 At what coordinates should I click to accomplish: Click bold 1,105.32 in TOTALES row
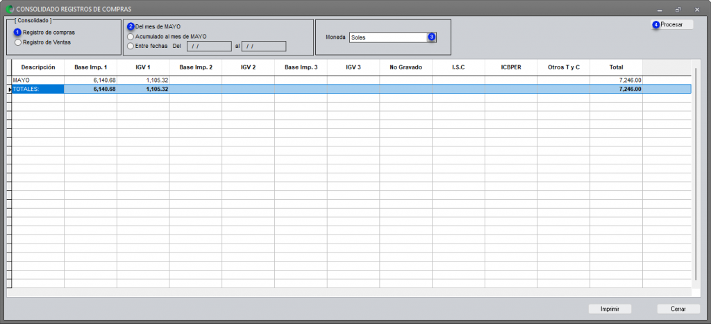(157, 89)
